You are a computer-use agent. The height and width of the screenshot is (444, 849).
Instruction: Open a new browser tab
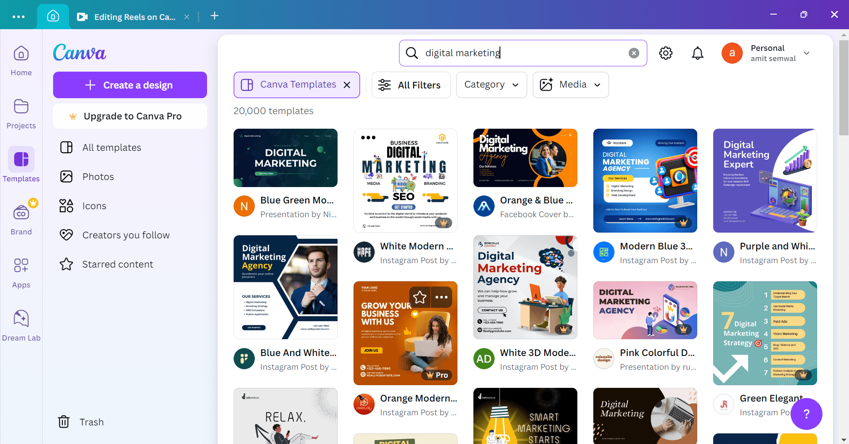coord(214,16)
